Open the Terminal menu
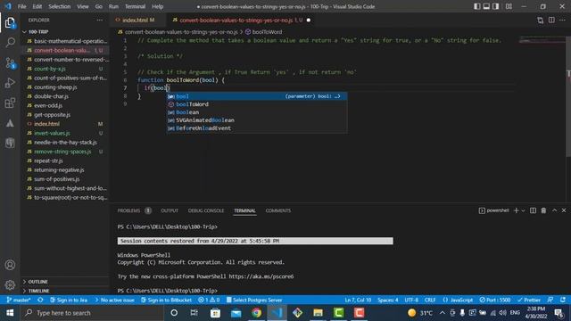The image size is (571, 321). [x=135, y=6]
